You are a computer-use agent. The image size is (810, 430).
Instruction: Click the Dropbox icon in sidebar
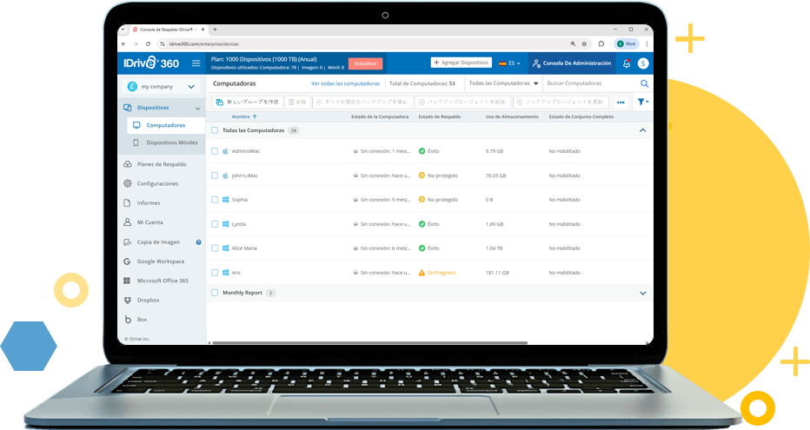click(128, 300)
